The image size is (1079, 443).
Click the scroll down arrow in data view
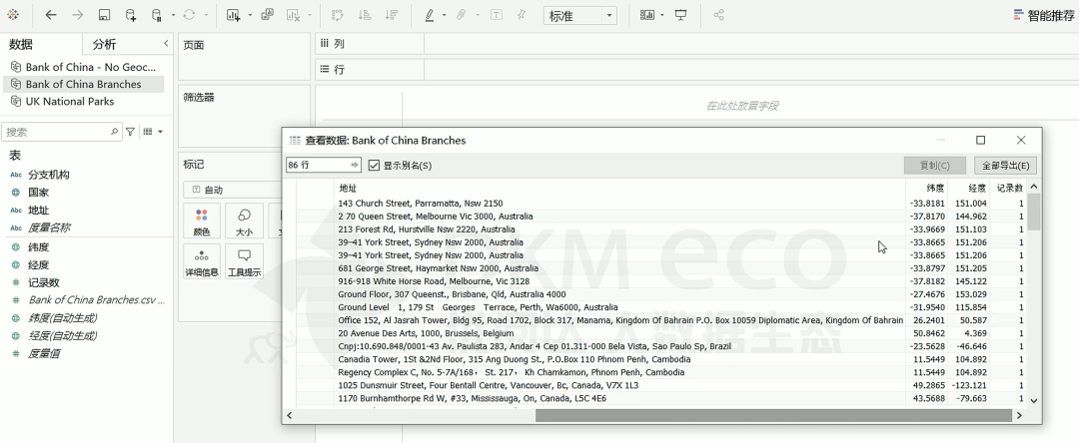click(x=1034, y=400)
